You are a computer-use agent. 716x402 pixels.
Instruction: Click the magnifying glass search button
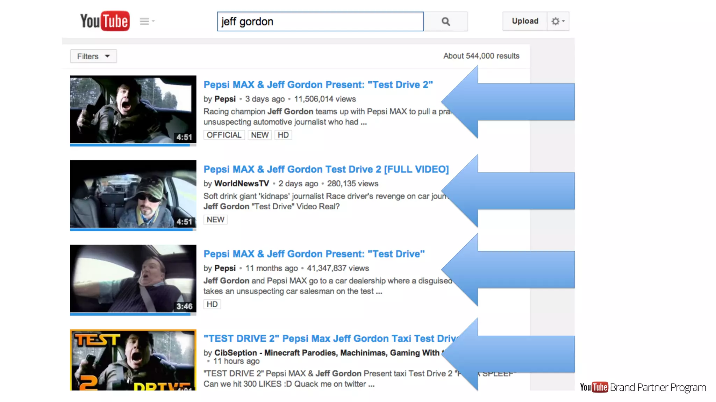tap(446, 21)
